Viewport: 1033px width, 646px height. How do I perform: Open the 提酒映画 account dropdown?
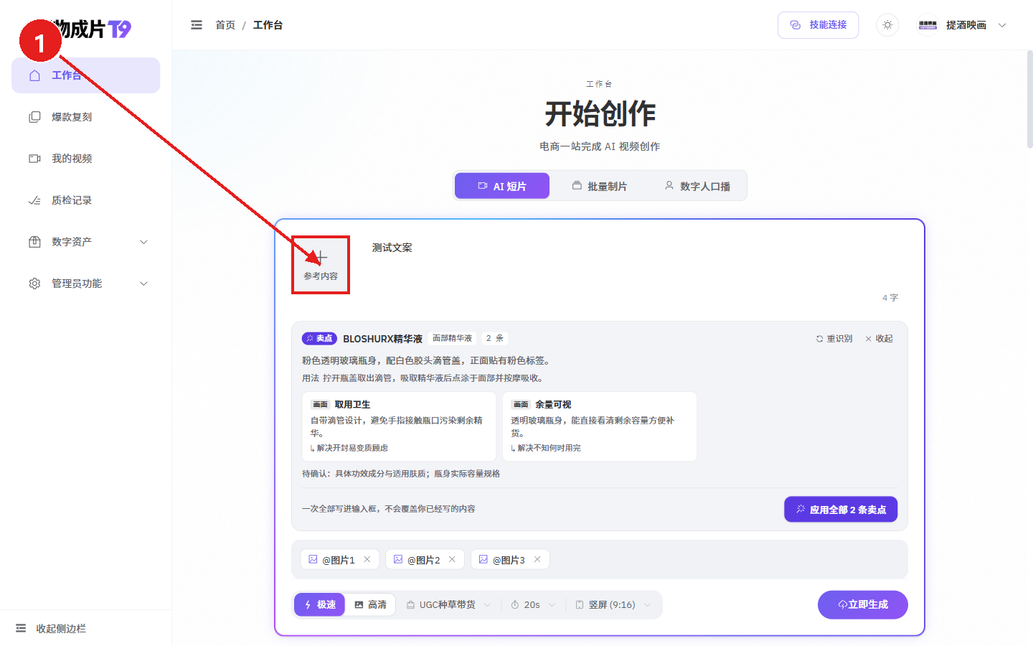963,25
